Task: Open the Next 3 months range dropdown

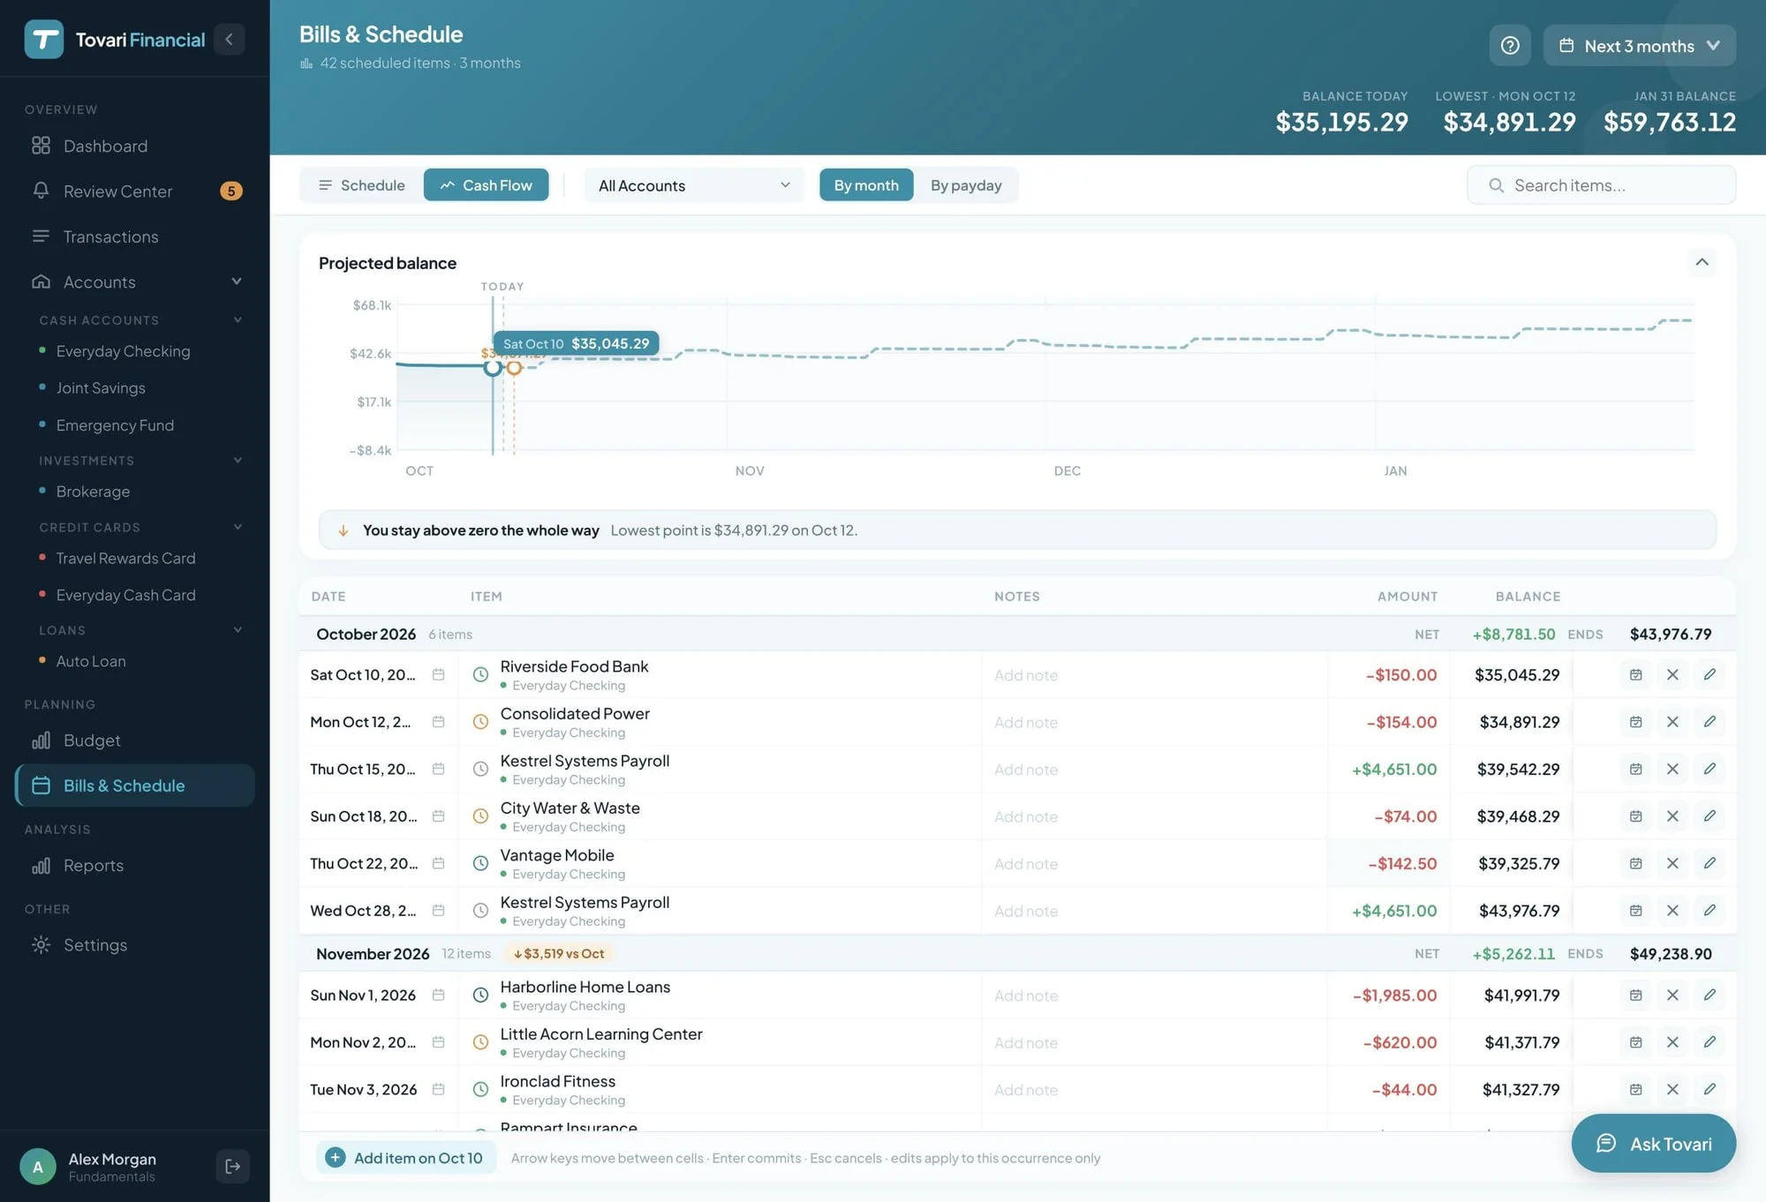Action: click(1639, 45)
